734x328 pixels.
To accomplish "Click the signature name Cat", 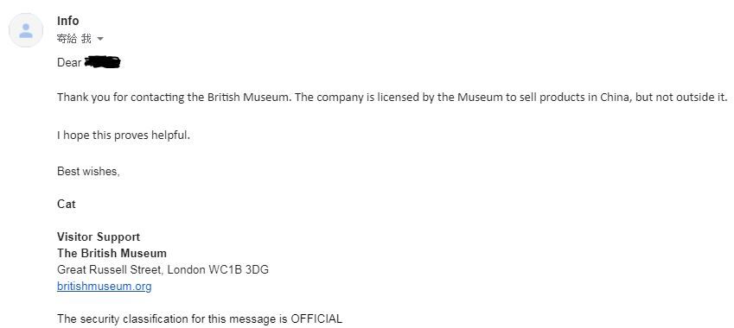I will [67, 205].
